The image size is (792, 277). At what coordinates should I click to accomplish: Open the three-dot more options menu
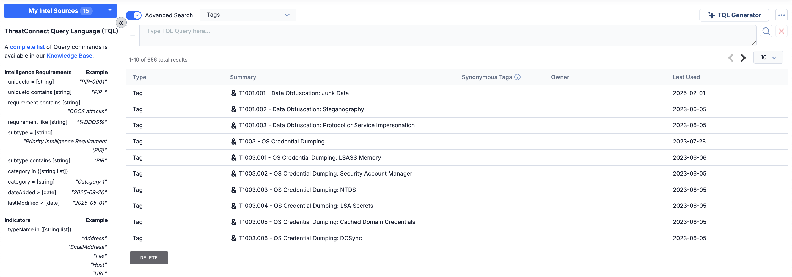pos(781,15)
